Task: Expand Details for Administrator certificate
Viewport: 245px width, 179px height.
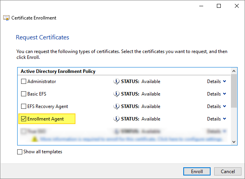Action: pos(216,82)
